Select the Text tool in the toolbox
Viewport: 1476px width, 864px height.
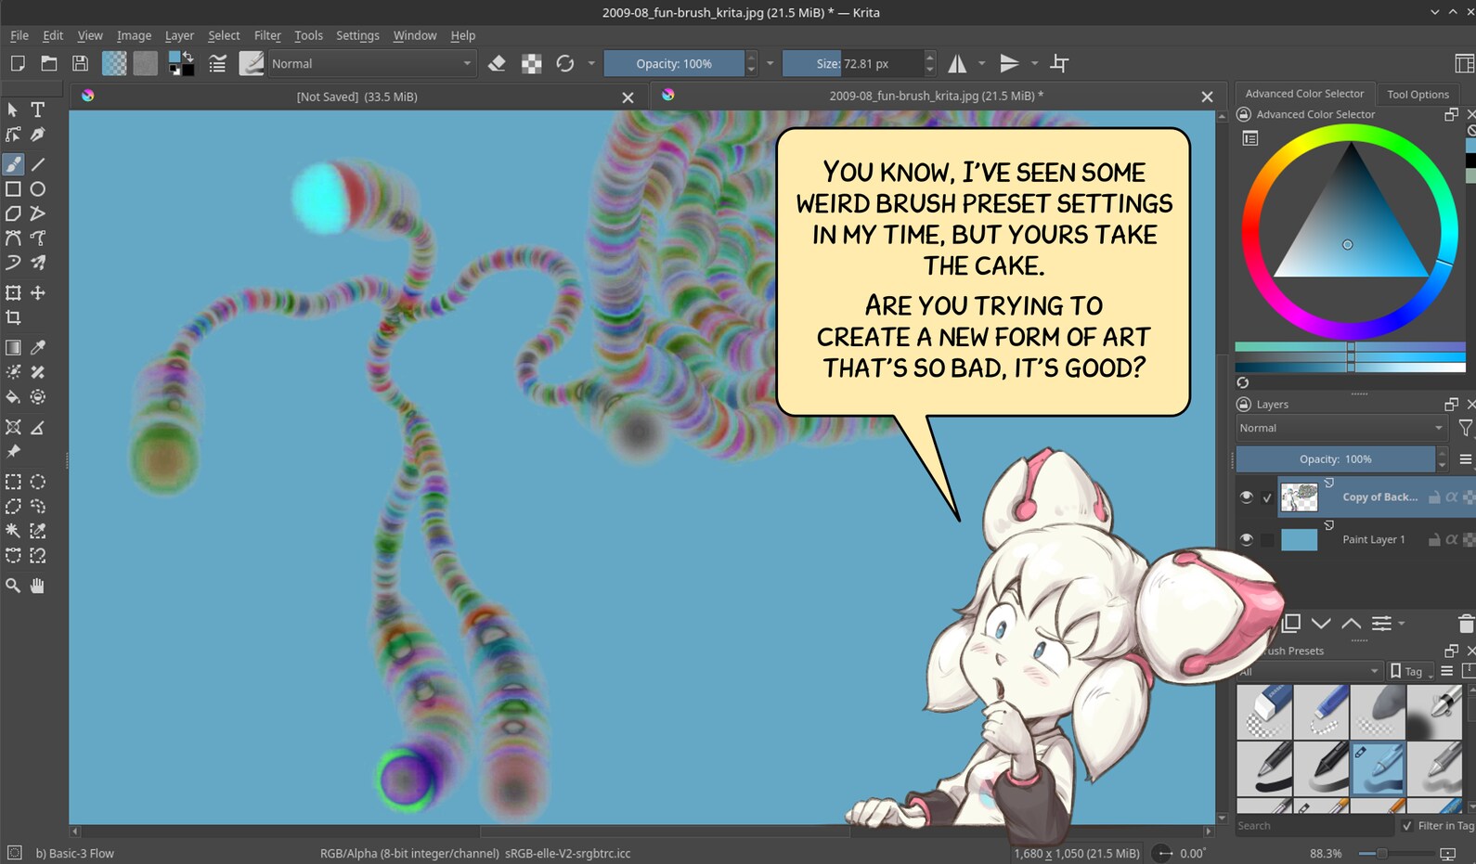(38, 110)
